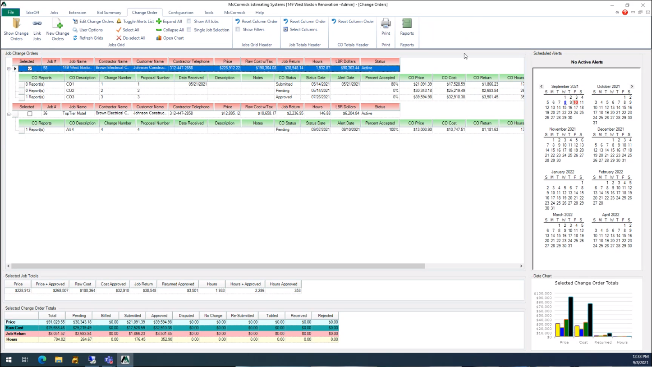Sort by Raw Cost w/Tax column header in job 58 grid

[x=259, y=61]
